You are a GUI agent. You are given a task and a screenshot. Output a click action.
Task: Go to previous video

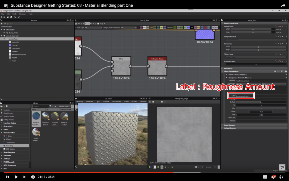click(8, 177)
